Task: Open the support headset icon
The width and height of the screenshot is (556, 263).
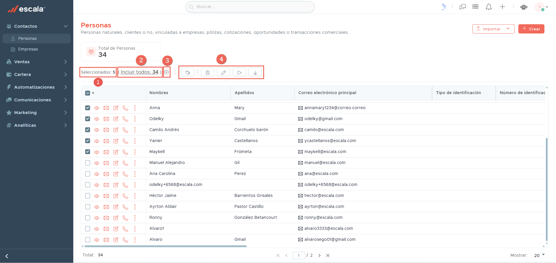Action: click(x=524, y=7)
